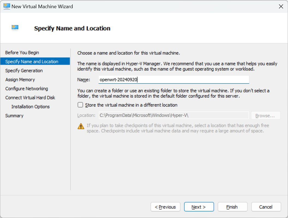288x218 pixels.
Task: Open the Specify Generation step
Action: (24, 70)
